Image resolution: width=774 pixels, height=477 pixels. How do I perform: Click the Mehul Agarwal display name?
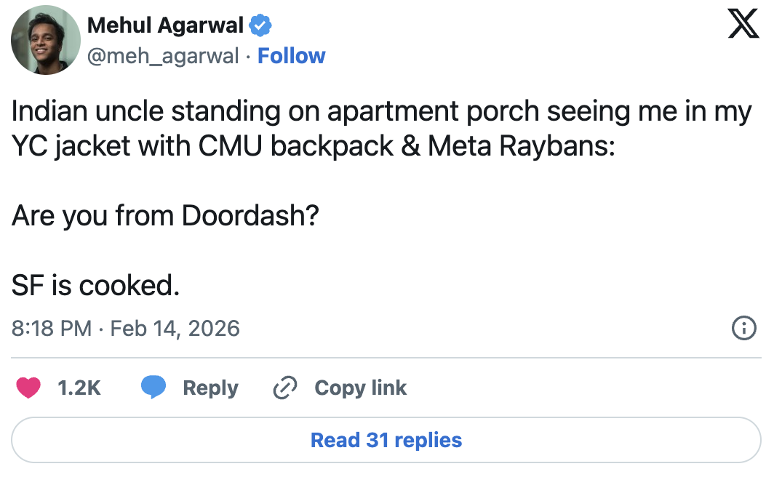click(x=165, y=26)
